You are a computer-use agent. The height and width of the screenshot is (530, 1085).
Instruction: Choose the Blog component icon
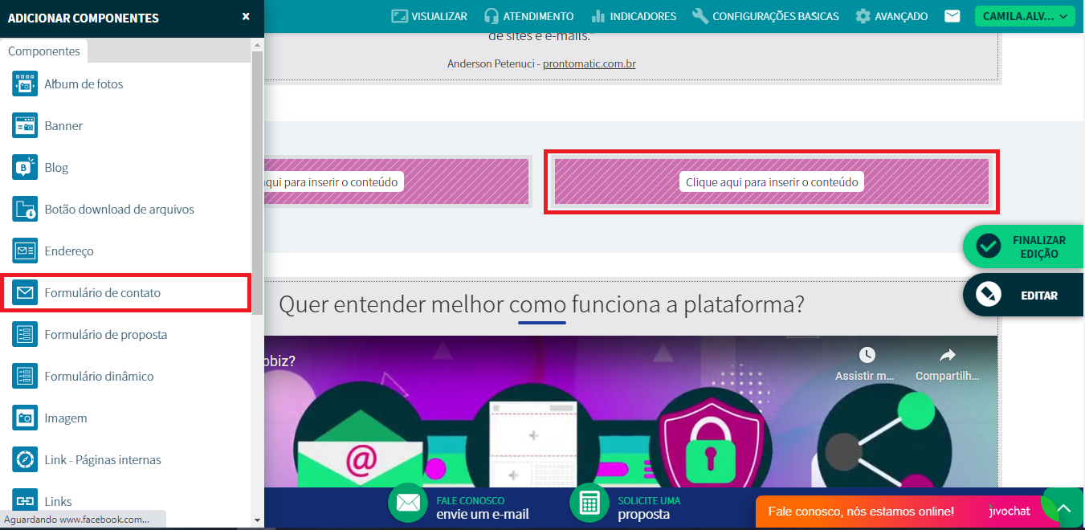click(x=25, y=168)
